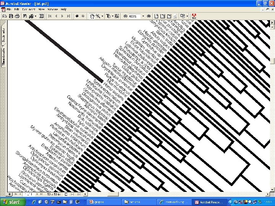This screenshot has height=206, width=275.
Task: Open command prompt quick launch icon
Action: [59, 202]
